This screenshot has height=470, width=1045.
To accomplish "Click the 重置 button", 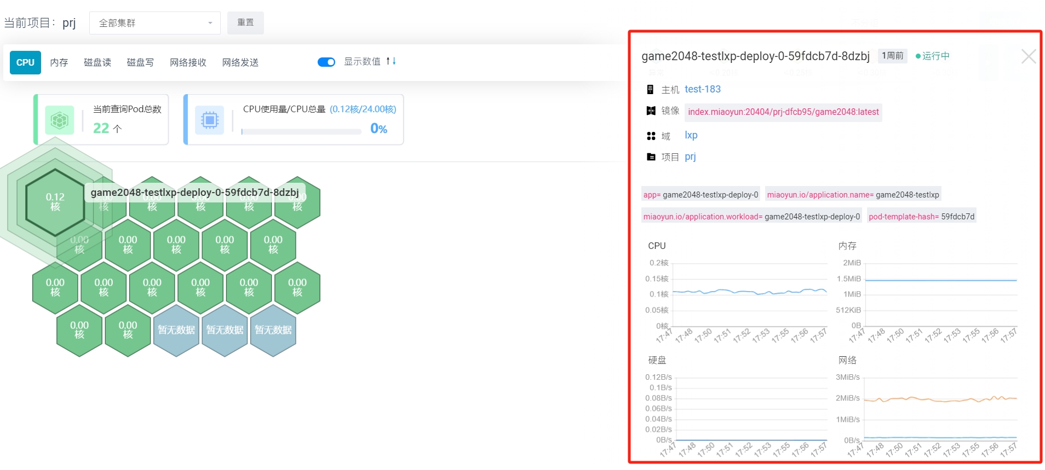I will pos(245,22).
